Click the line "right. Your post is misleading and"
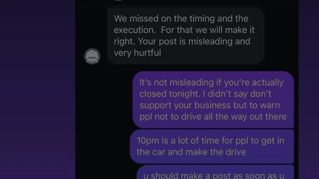The width and height of the screenshot is (319, 179). pyautogui.click(x=182, y=41)
